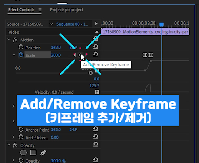Screen dimensions: 199x163
Task: Expand the Anti-flicker property
Action: [x=13, y=137]
